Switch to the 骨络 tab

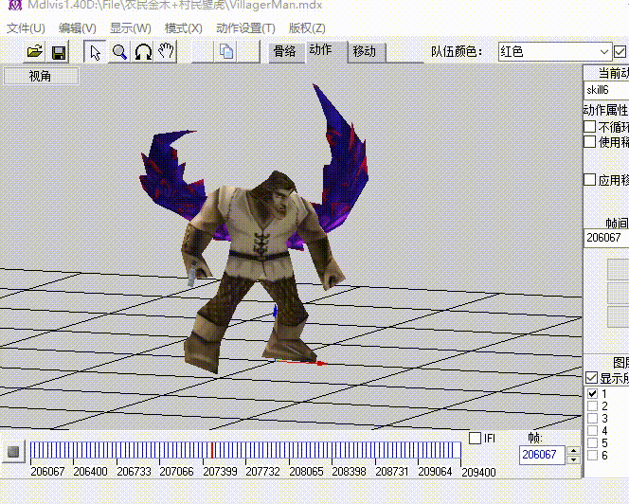[284, 52]
